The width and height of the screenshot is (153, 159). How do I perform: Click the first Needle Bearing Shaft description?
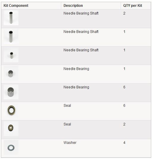(81, 13)
